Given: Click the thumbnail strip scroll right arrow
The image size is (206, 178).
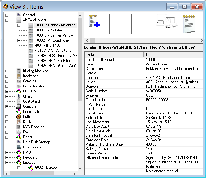Looking at the screenshot, I should [202, 40].
